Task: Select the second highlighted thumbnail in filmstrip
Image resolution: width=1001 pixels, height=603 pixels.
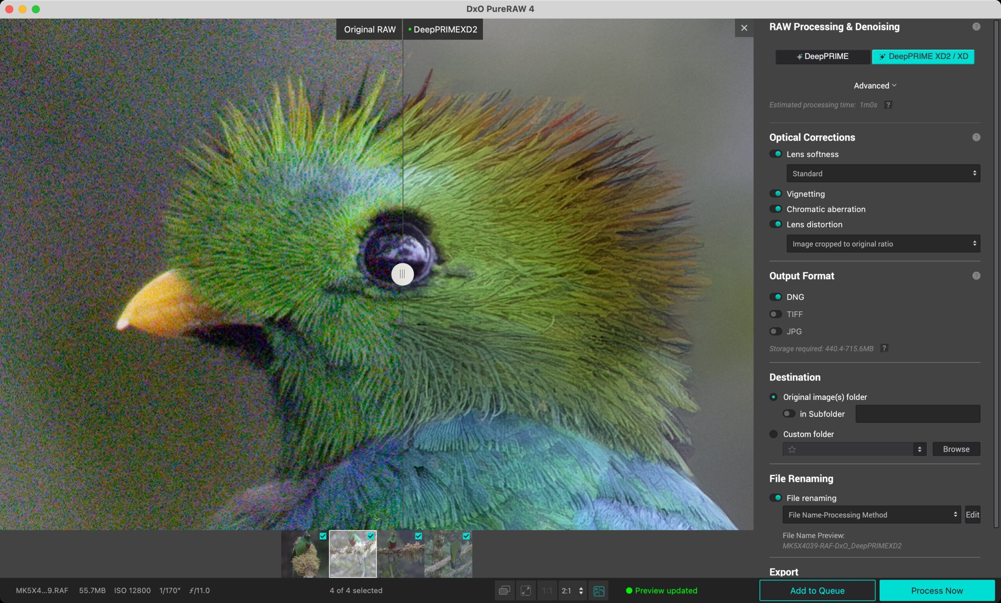Action: click(x=353, y=554)
